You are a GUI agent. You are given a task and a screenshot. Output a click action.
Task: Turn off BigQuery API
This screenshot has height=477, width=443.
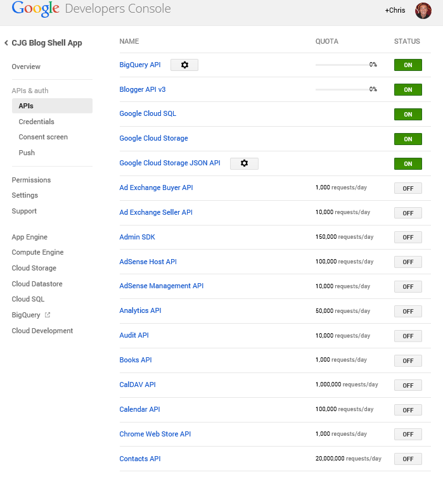(408, 65)
